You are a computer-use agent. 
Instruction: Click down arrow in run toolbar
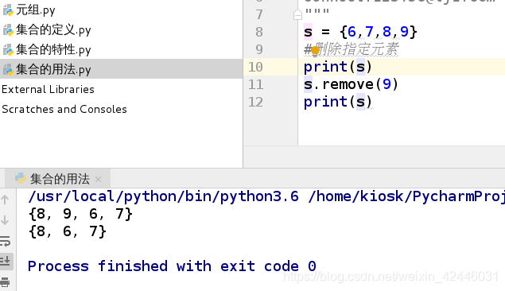tap(5, 220)
